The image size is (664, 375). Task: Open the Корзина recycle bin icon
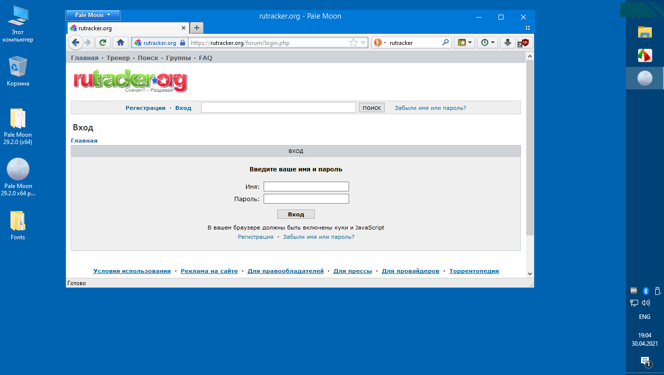(18, 71)
